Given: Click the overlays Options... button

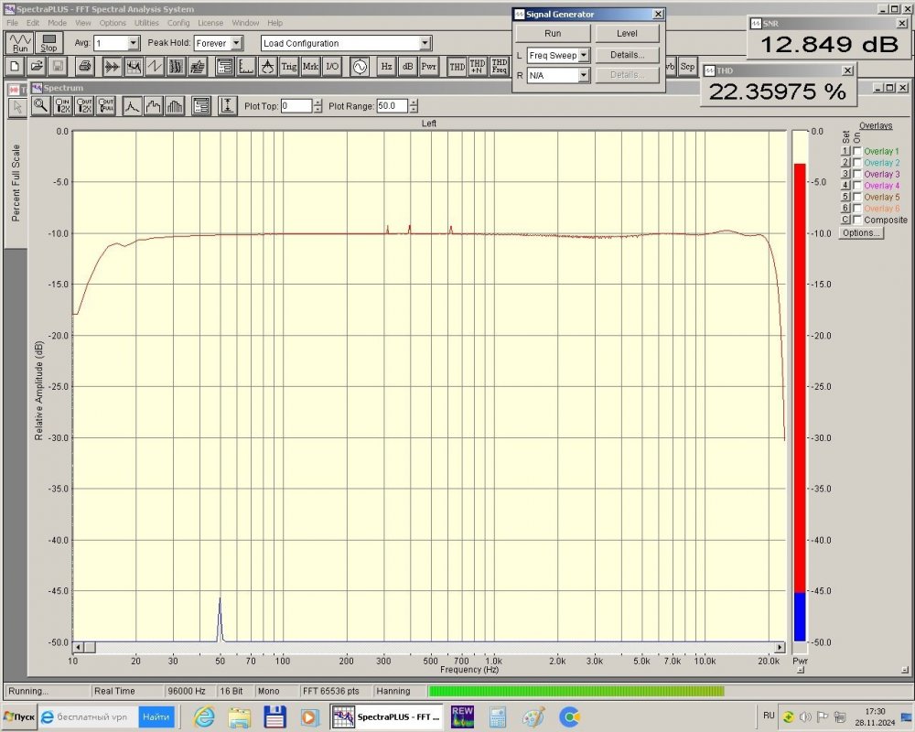Looking at the screenshot, I should click(860, 233).
